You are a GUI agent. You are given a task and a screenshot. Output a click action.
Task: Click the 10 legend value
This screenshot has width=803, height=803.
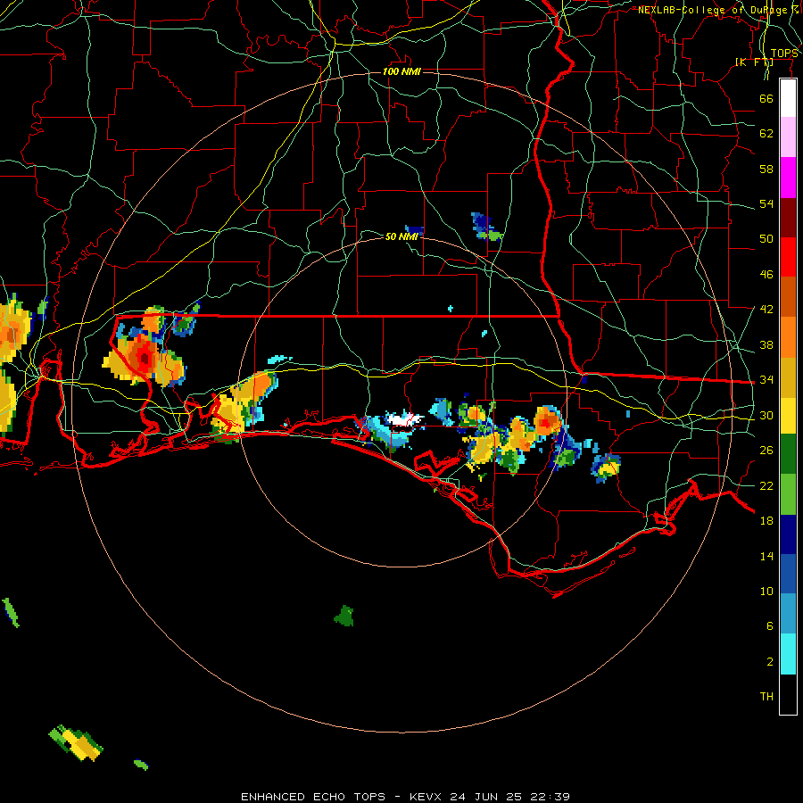tap(766, 591)
